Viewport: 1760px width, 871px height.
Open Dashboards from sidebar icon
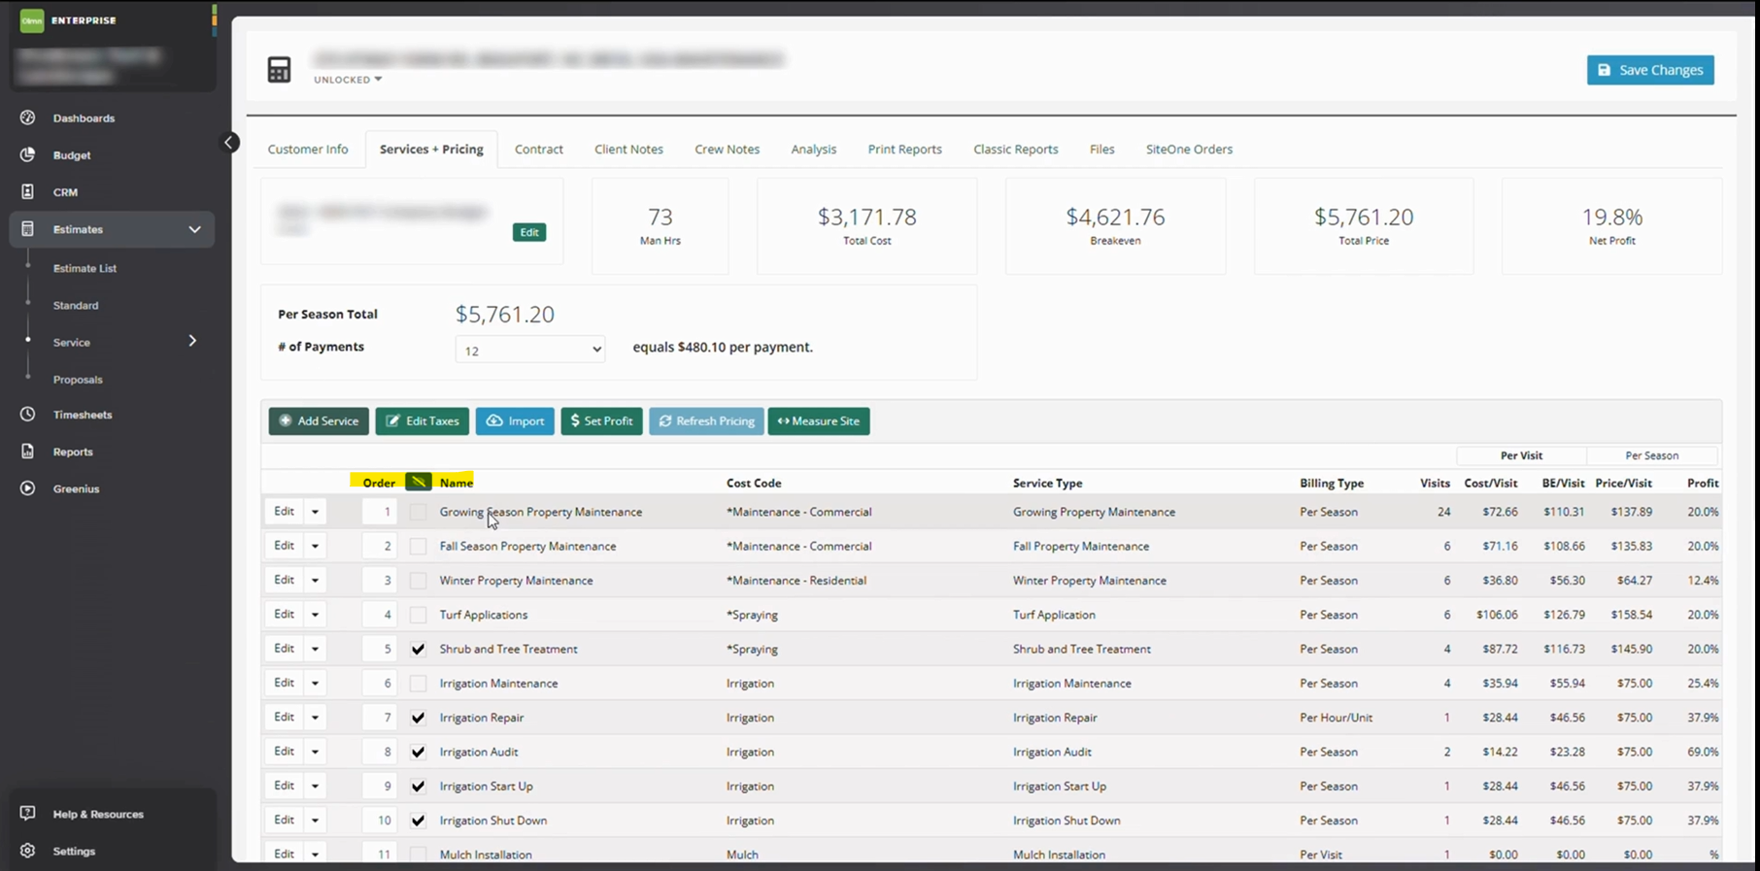coord(27,117)
